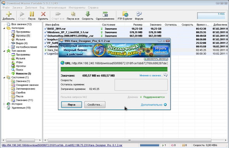229x148 pixels.
Task: Click разместить рекламу link
Action: tap(156, 59)
